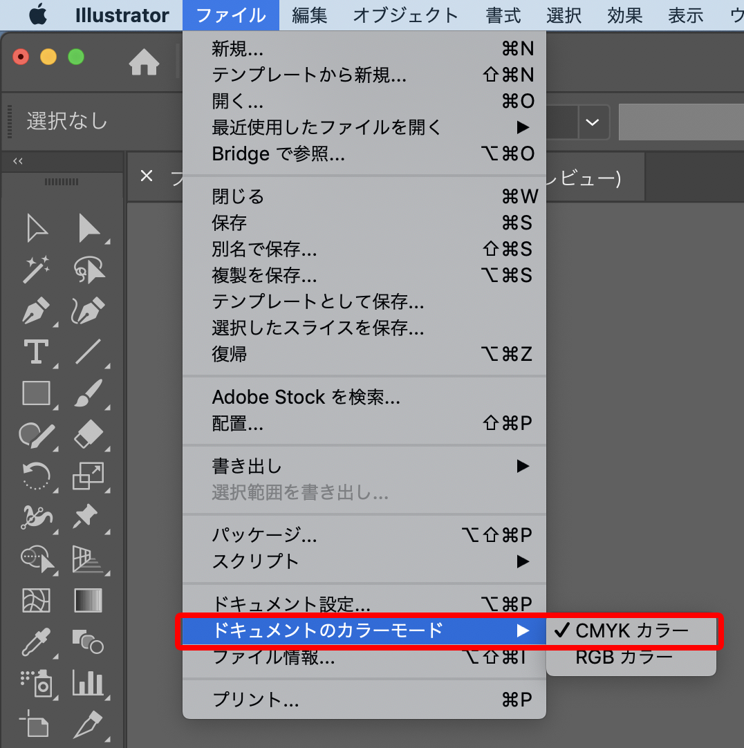Choose 複製を保存... menu item

[364, 275]
